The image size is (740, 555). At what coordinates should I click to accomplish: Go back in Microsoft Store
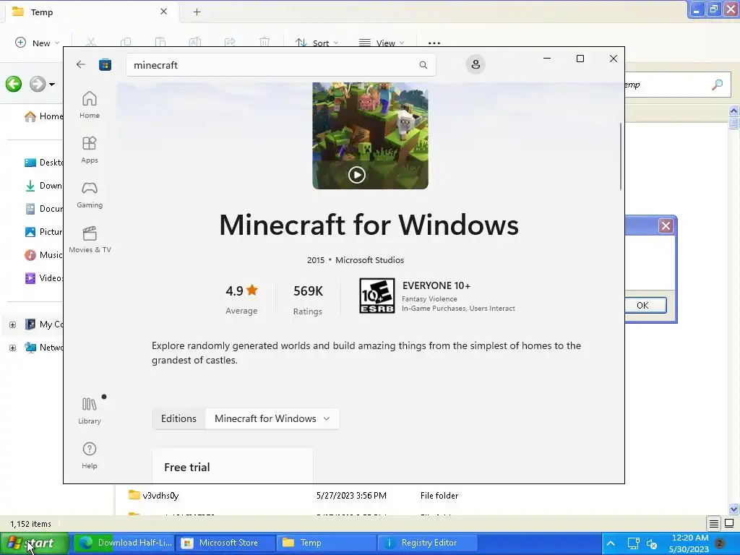pyautogui.click(x=81, y=64)
